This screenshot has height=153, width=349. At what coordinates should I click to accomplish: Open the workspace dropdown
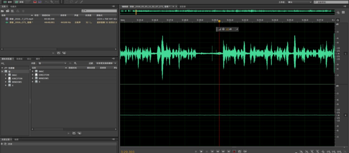pyautogui.click(x=300, y=2)
